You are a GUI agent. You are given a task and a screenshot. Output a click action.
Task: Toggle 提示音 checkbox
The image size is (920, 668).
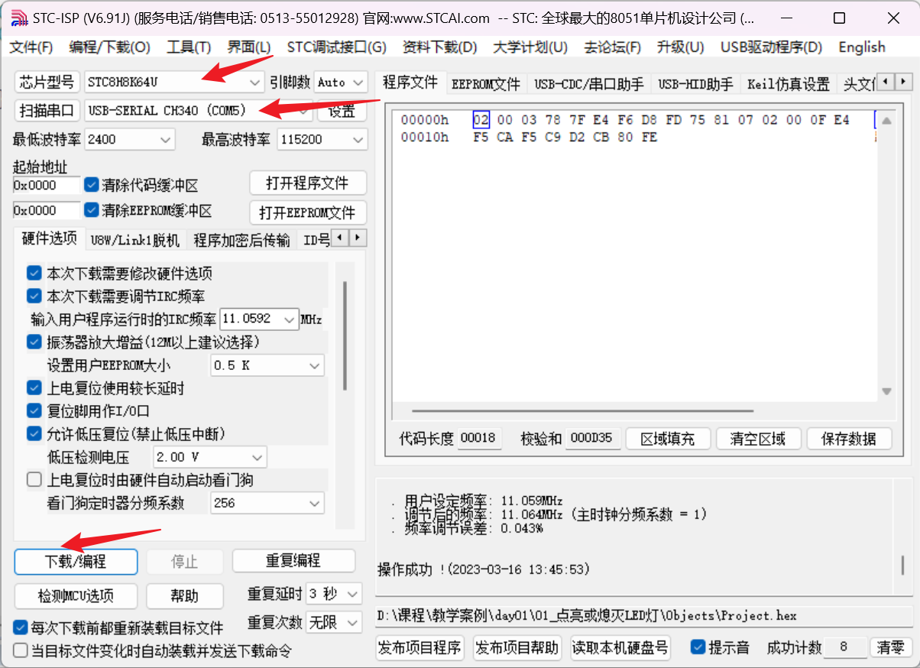pos(698,647)
